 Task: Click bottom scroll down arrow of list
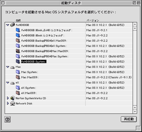135,112
